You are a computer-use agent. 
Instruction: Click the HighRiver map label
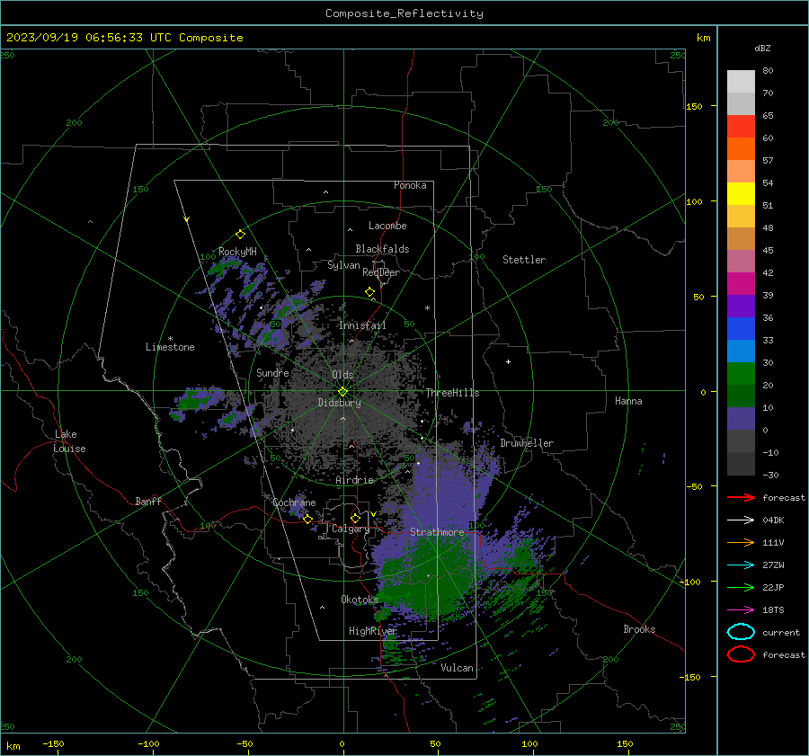[x=372, y=631]
